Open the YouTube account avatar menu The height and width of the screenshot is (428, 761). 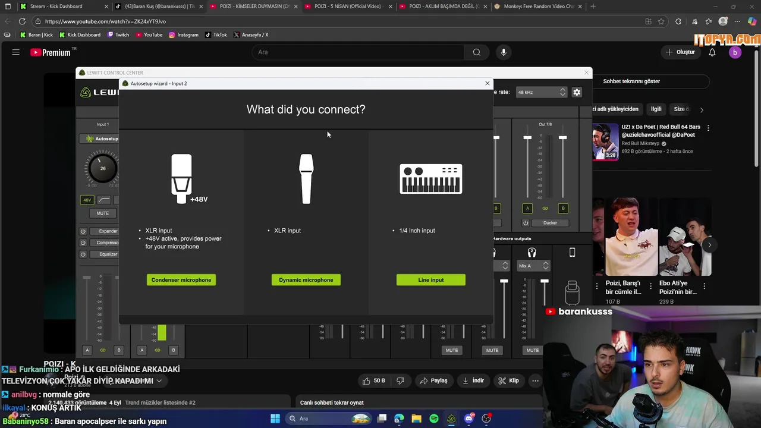(735, 52)
